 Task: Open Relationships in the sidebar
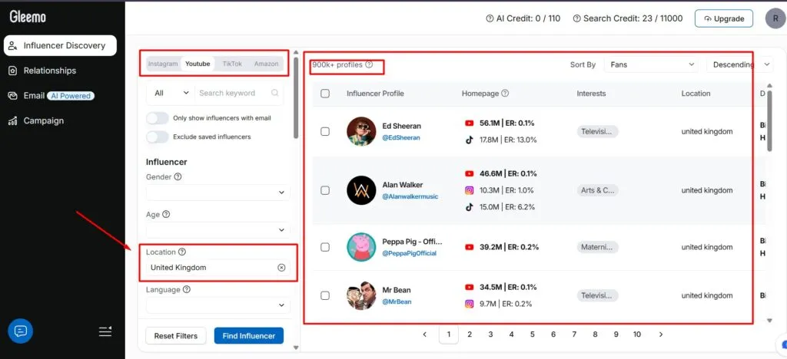[49, 71]
